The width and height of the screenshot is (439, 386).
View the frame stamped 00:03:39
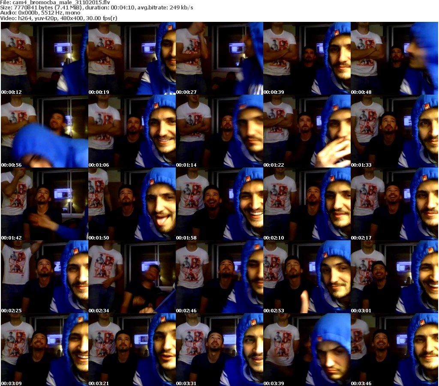coord(307,350)
